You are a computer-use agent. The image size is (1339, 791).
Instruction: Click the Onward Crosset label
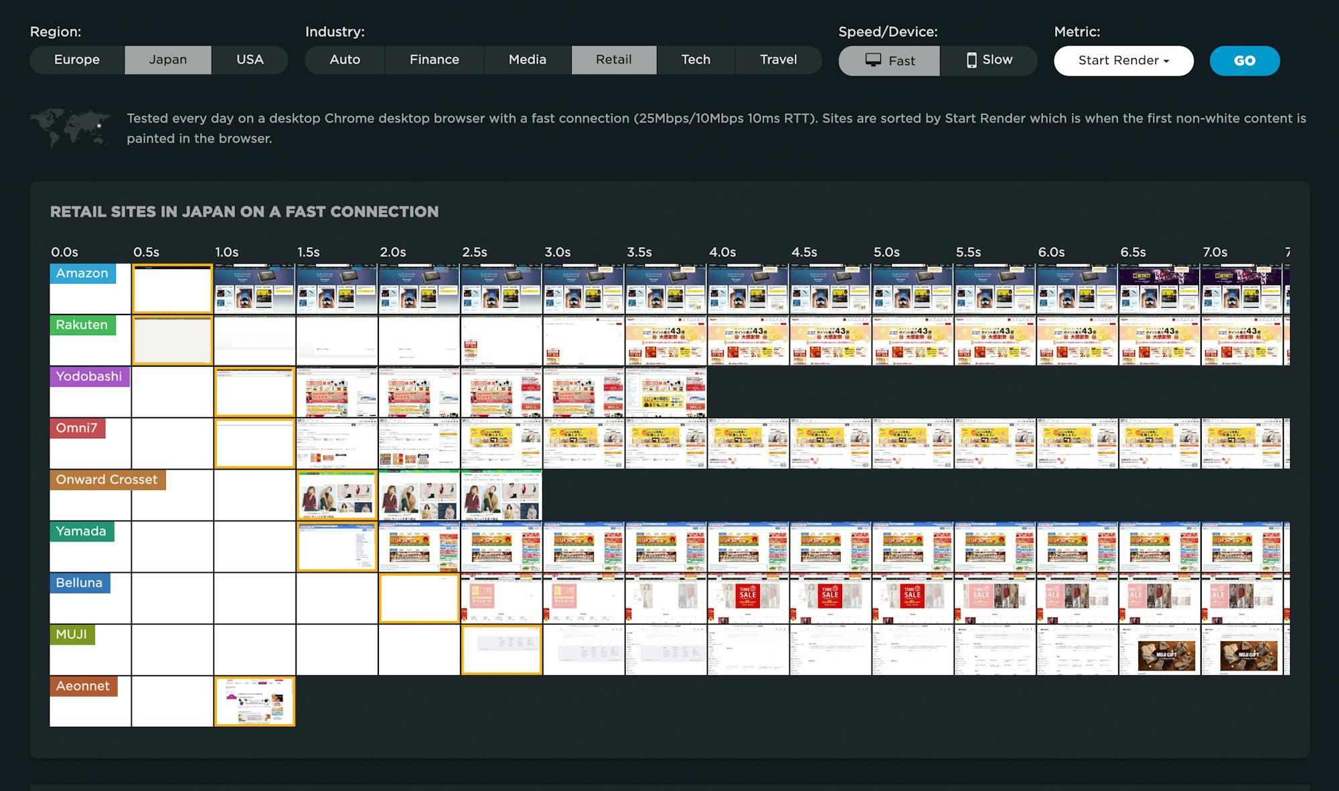[x=107, y=479]
